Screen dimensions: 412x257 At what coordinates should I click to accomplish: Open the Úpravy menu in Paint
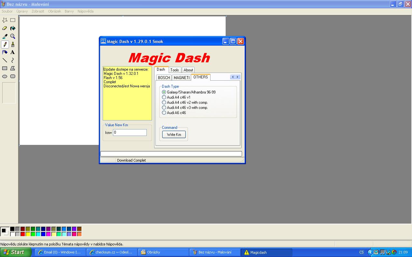(x=22, y=11)
